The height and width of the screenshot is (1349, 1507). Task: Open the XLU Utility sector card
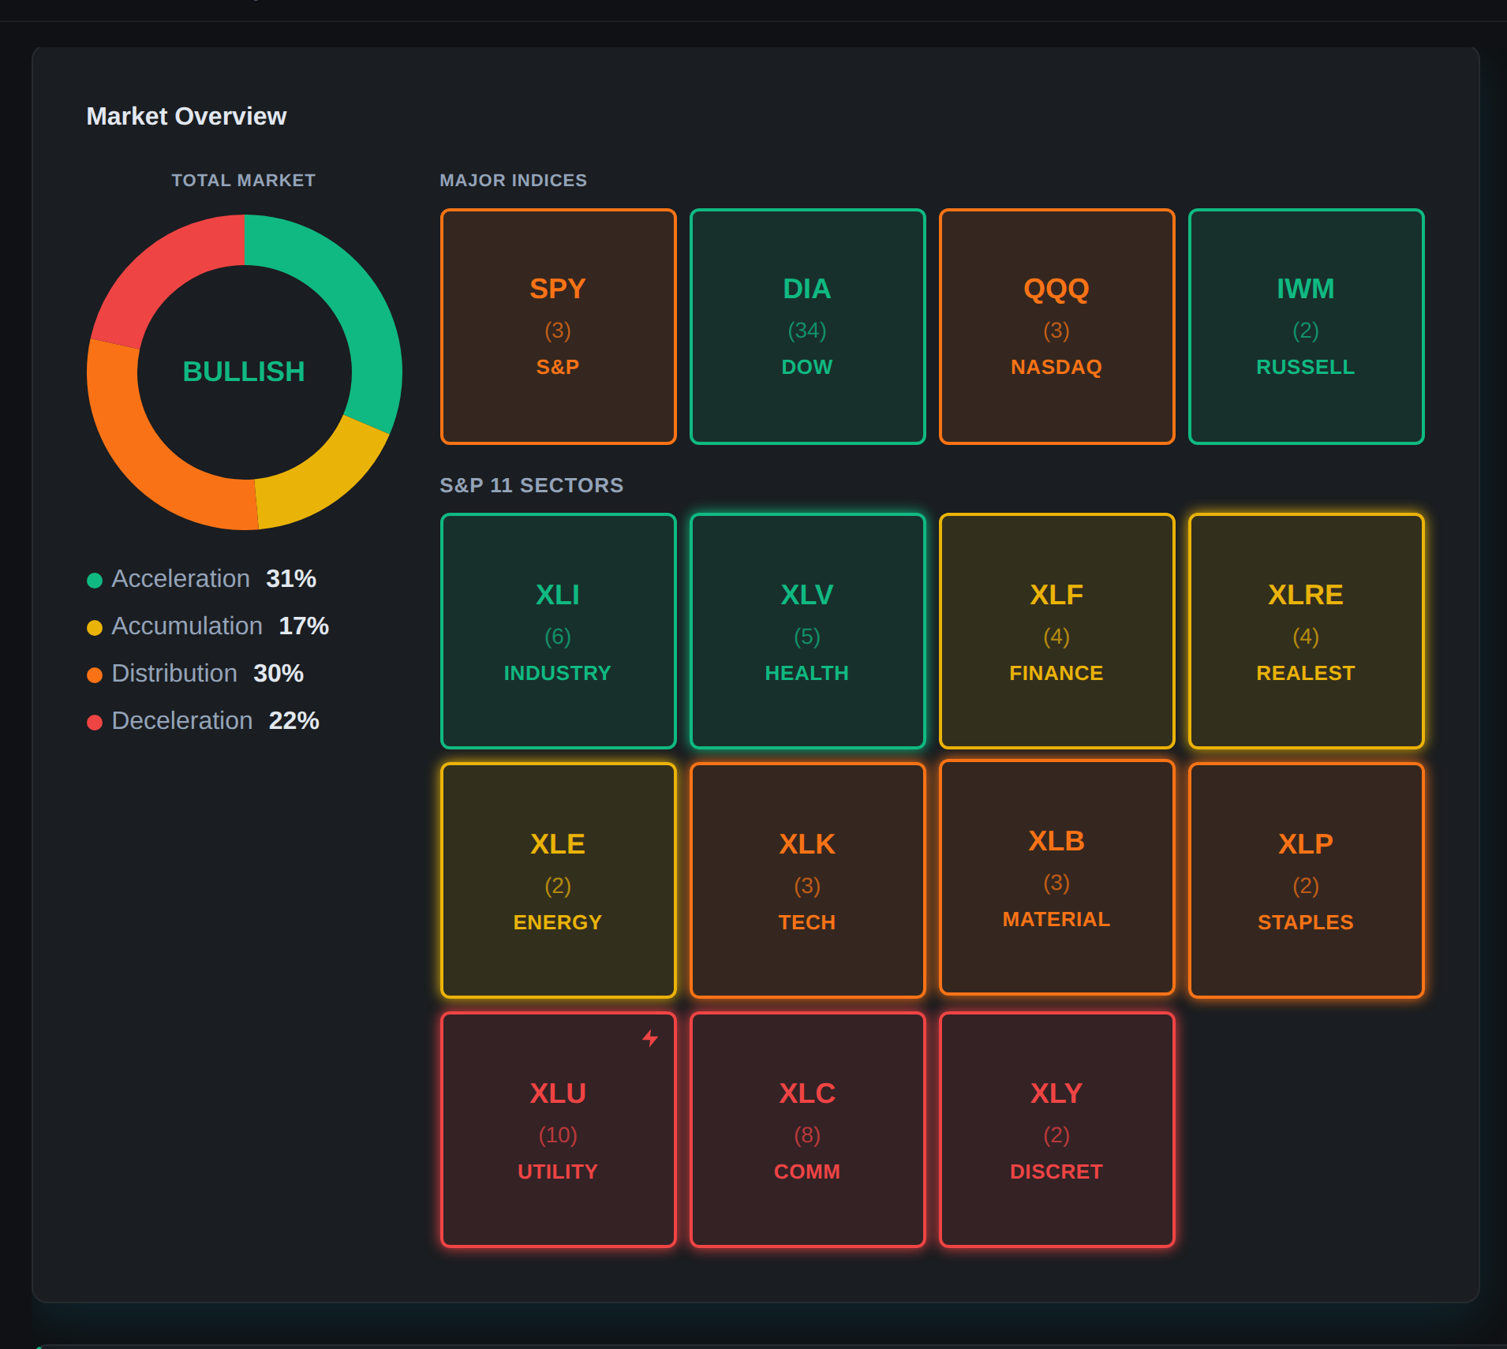(x=558, y=1130)
